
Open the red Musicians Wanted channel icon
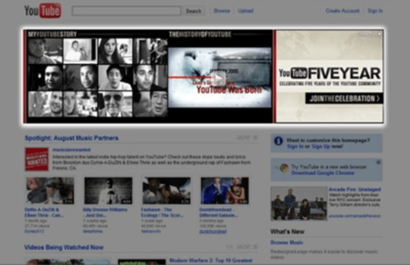point(37,160)
